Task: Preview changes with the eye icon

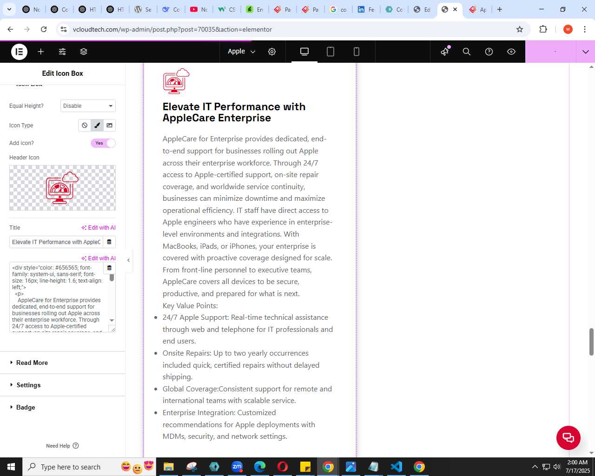Action: [511, 52]
